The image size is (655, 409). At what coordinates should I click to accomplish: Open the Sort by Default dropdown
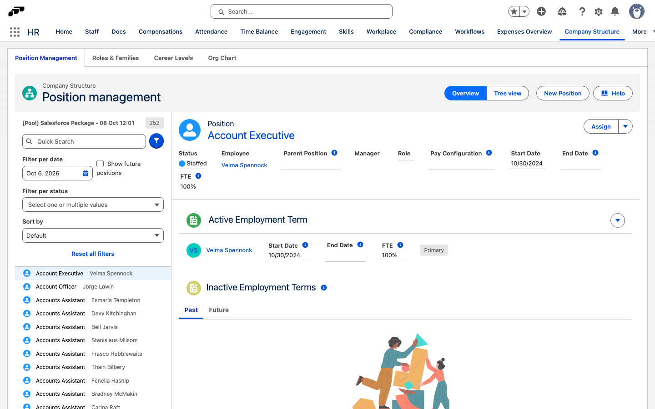(x=93, y=235)
